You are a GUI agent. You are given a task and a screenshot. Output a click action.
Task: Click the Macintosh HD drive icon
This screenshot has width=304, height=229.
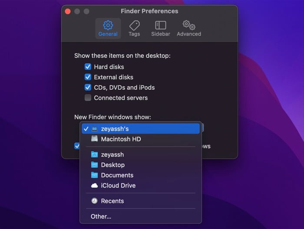tap(94, 139)
